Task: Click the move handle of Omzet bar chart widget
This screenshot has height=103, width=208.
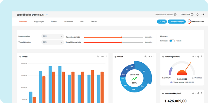Action: coord(20,57)
